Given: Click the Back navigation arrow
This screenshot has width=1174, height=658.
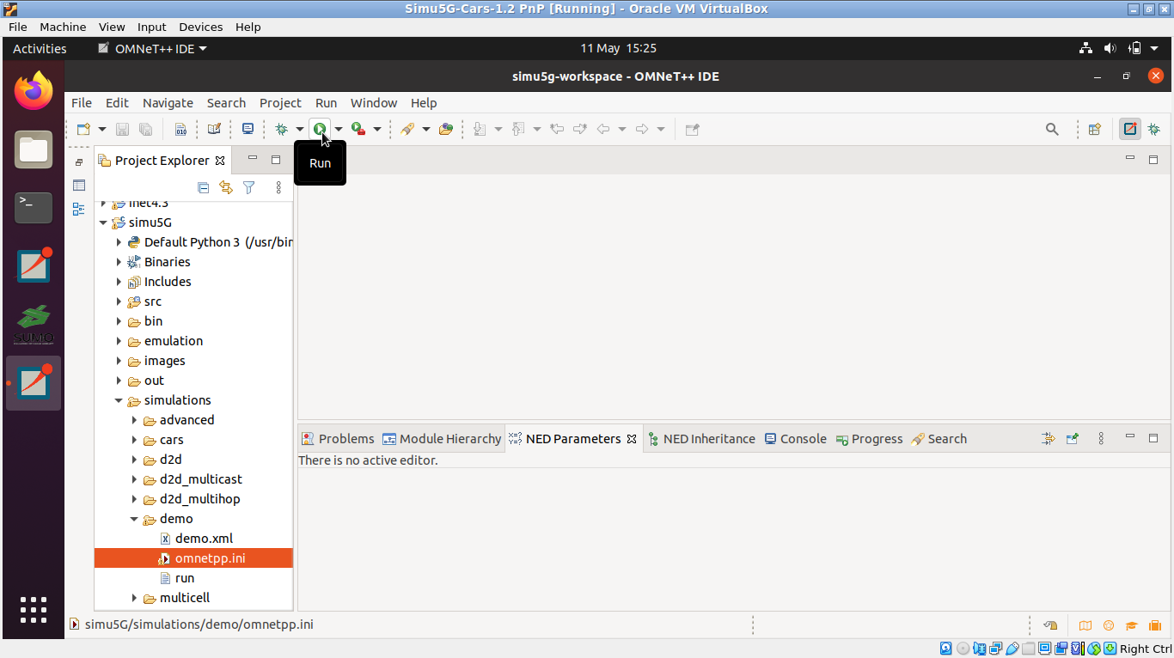Looking at the screenshot, I should [x=603, y=129].
